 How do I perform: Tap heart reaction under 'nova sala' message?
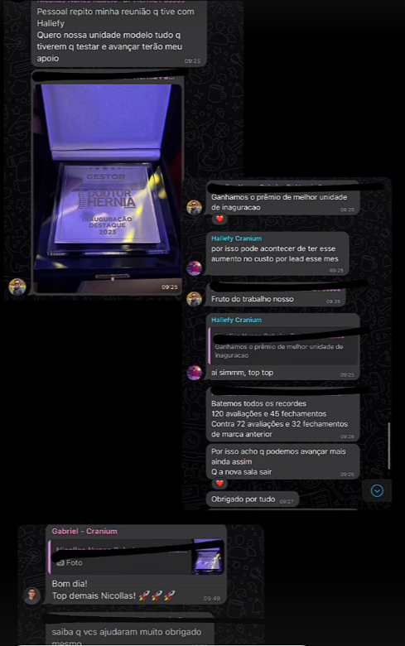pyautogui.click(x=219, y=483)
